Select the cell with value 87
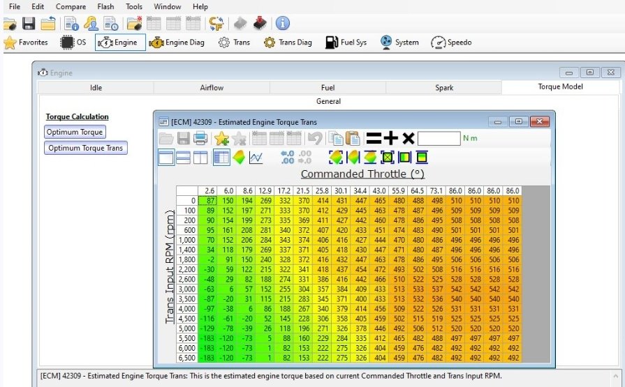Viewport: 625px width, 387px height. [x=207, y=201]
